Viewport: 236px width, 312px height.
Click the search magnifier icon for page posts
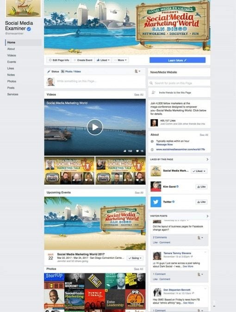point(151,83)
